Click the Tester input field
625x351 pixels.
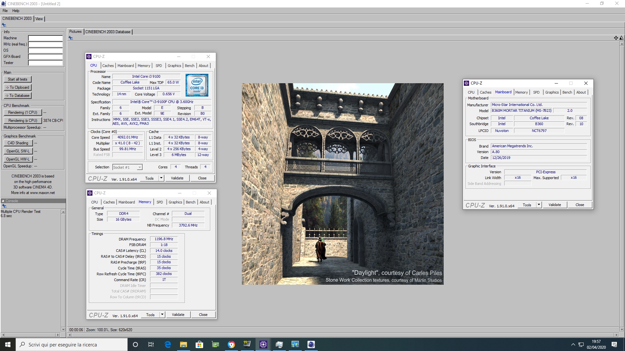45,63
